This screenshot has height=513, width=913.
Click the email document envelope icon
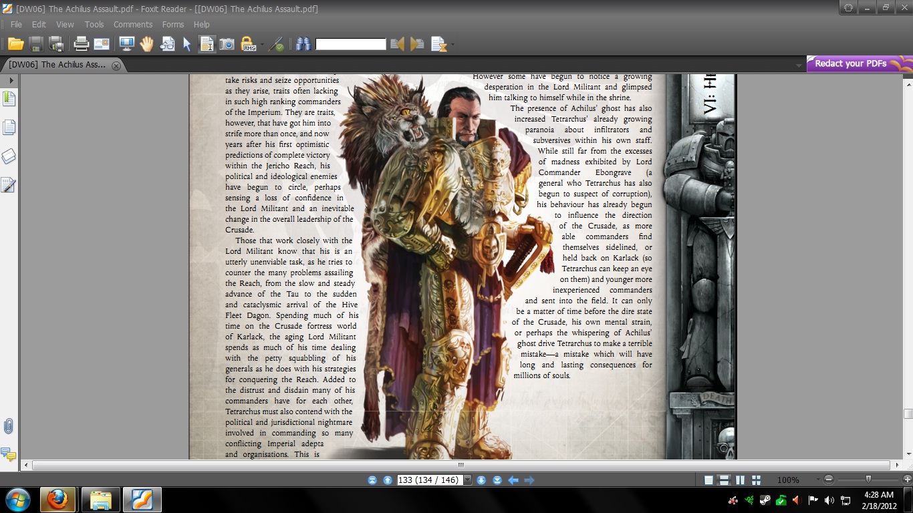102,44
